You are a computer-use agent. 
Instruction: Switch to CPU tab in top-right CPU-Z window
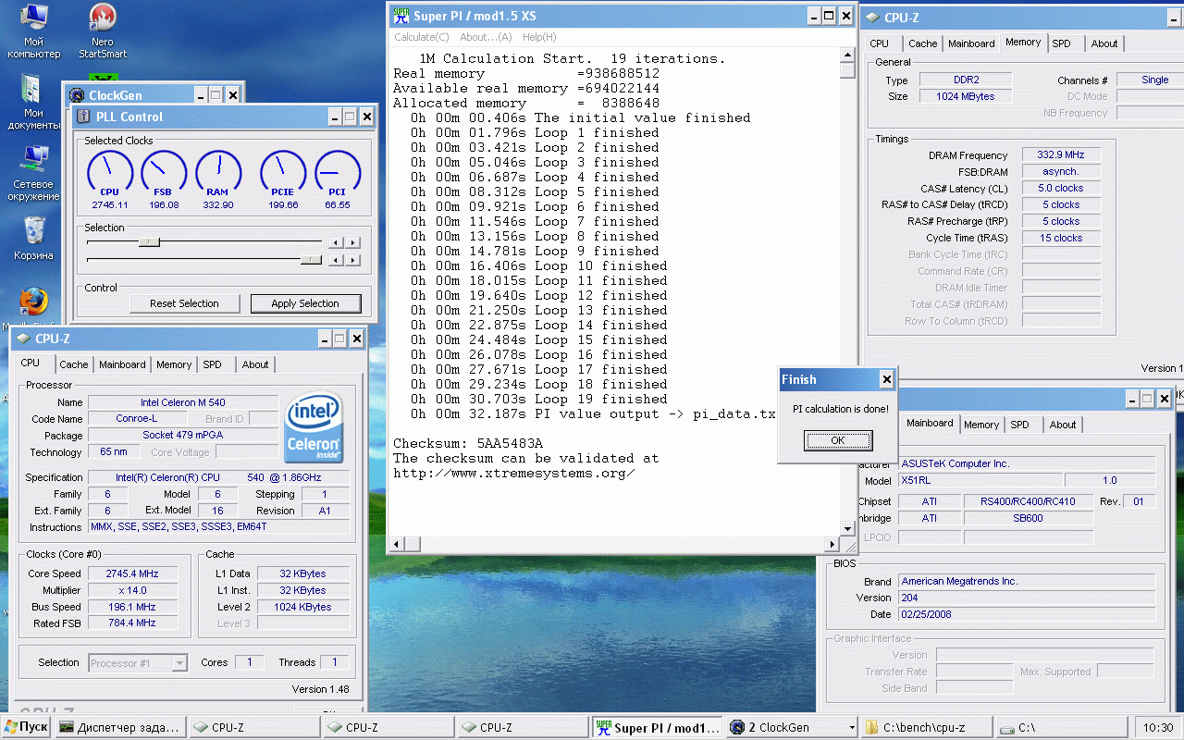(880, 43)
